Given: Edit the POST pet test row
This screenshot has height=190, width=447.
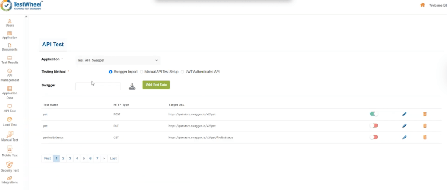Looking at the screenshot, I should coord(404,114).
